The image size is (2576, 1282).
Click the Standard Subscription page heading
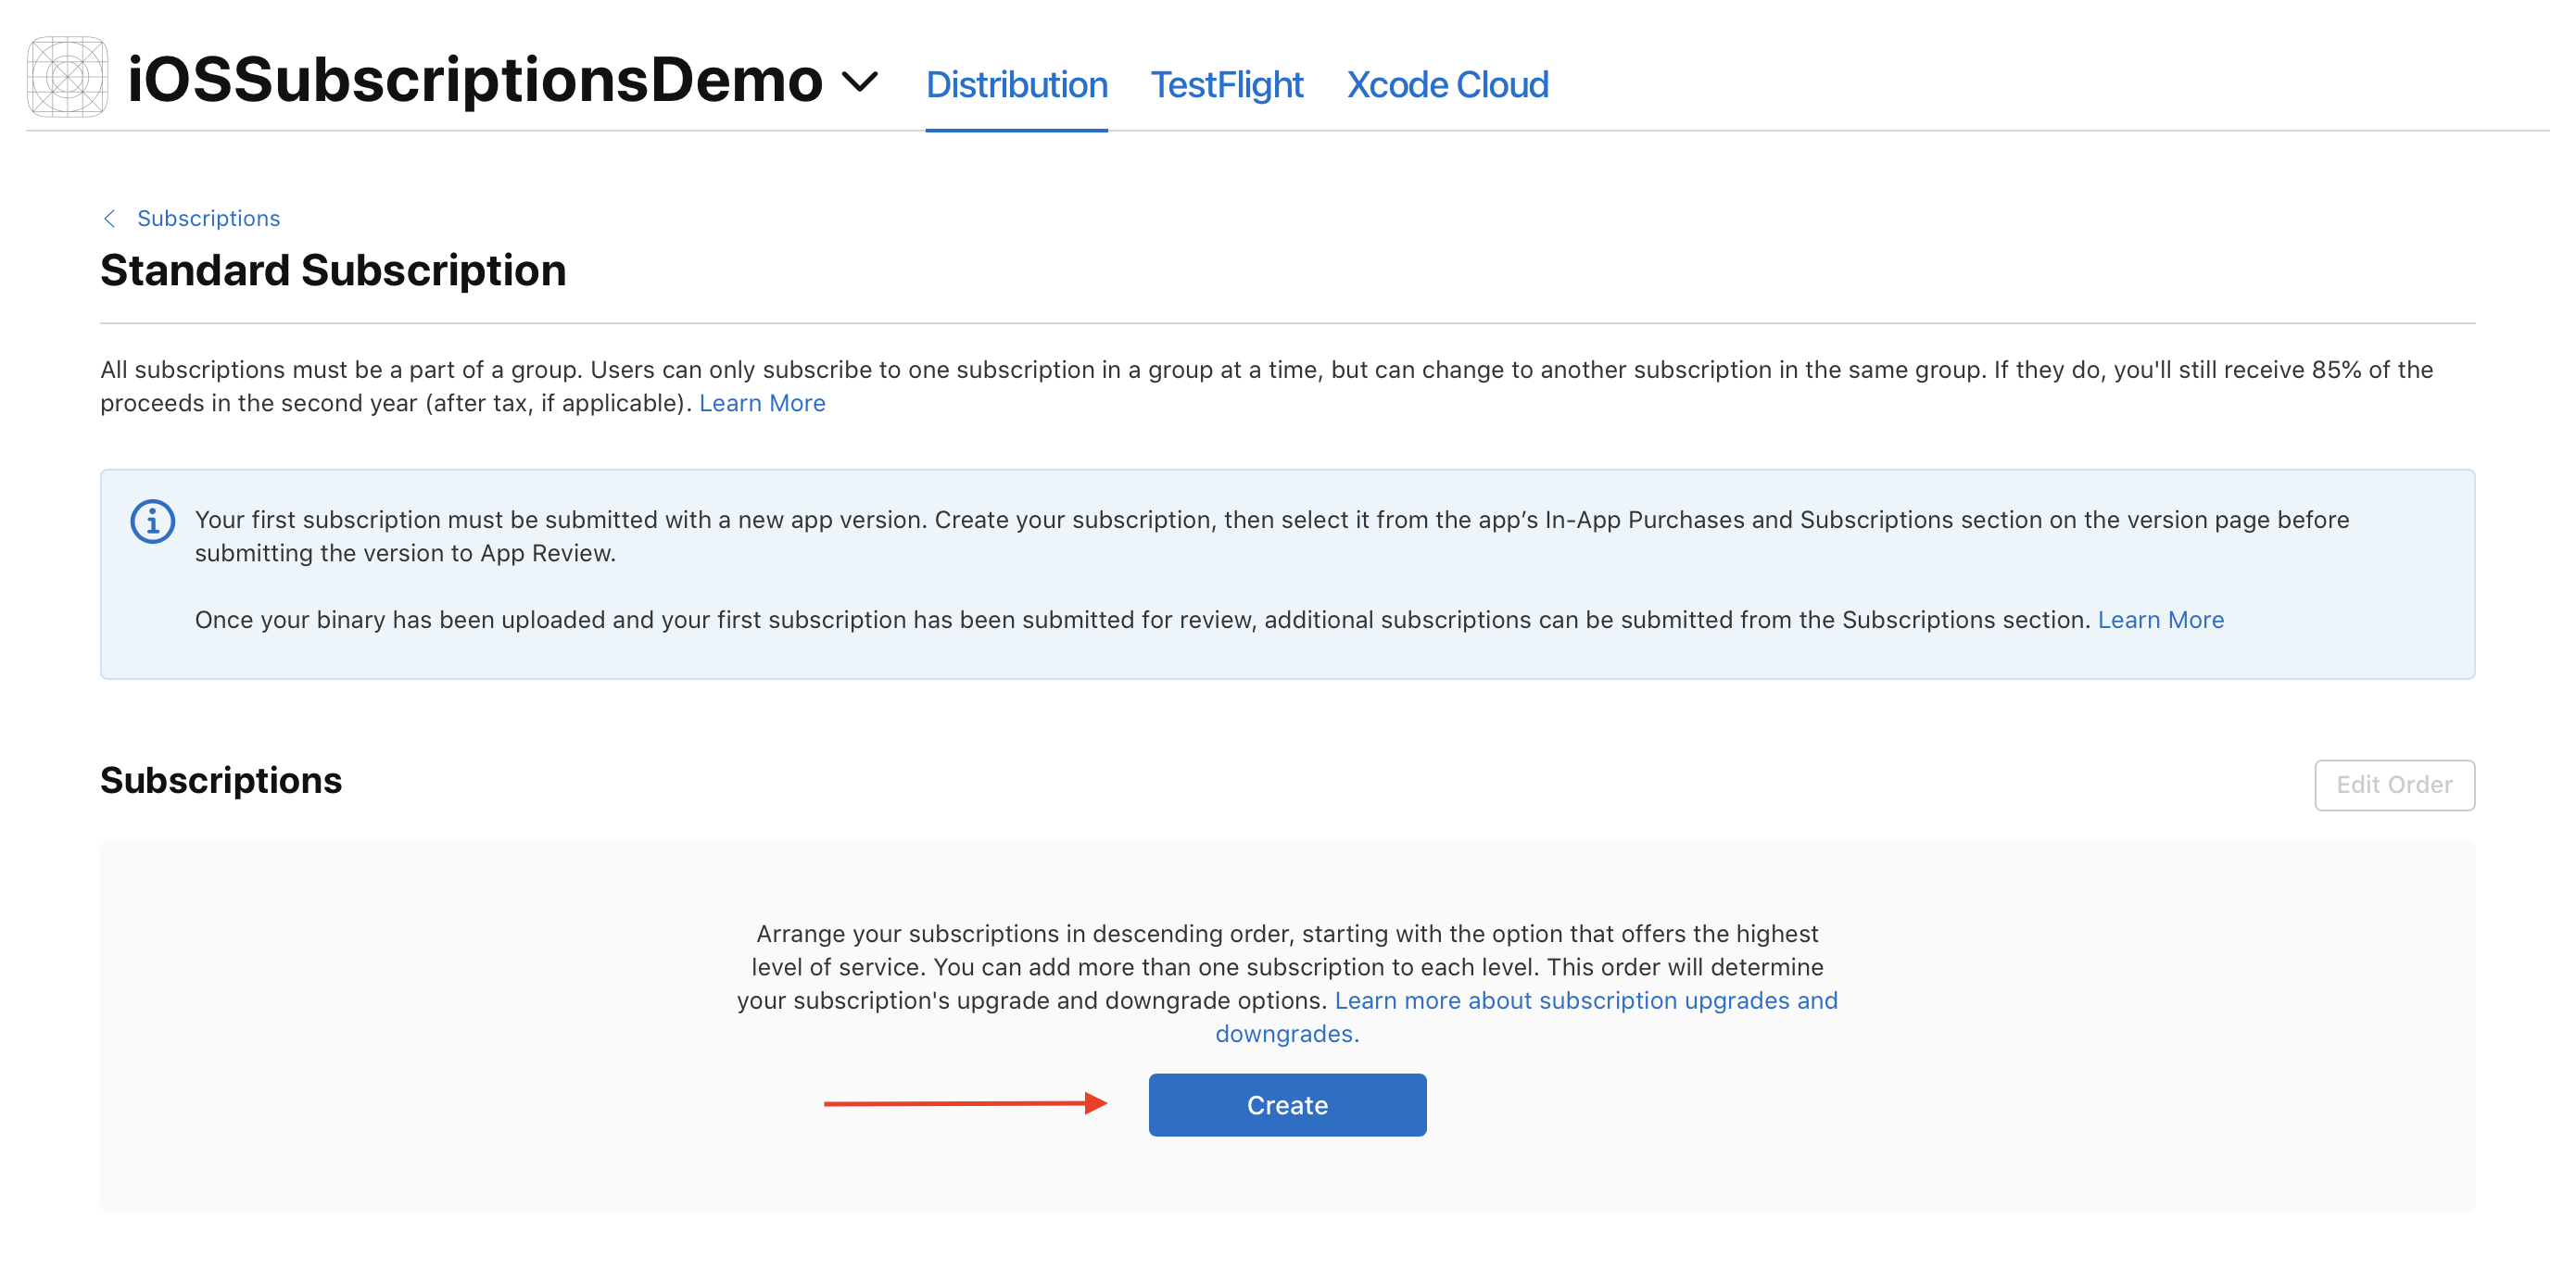333,271
